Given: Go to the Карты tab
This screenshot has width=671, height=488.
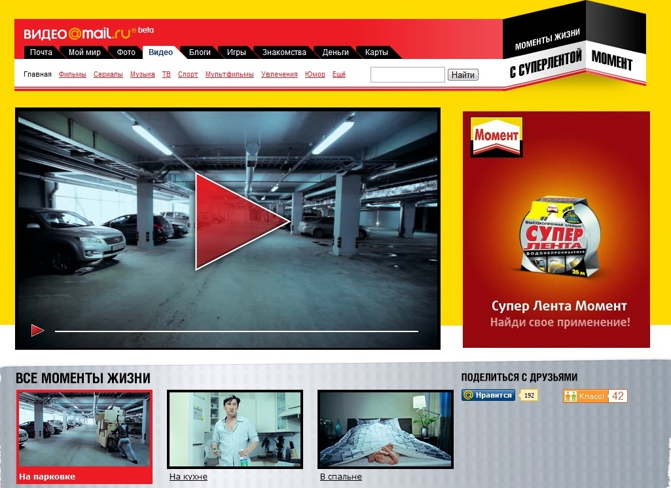Looking at the screenshot, I should tap(376, 52).
